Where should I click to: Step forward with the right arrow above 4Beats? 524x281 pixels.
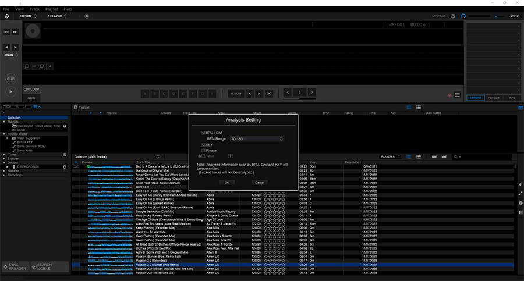pyautogui.click(x=15, y=47)
